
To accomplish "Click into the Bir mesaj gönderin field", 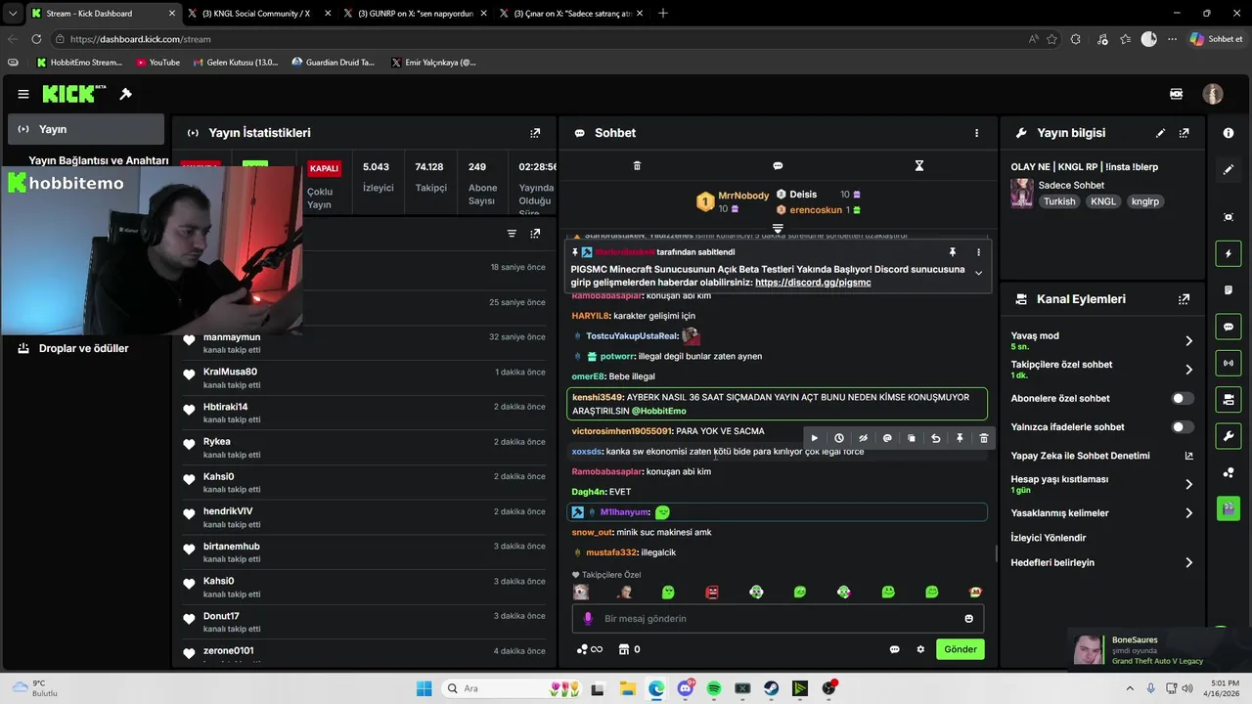I will pyautogui.click(x=778, y=619).
